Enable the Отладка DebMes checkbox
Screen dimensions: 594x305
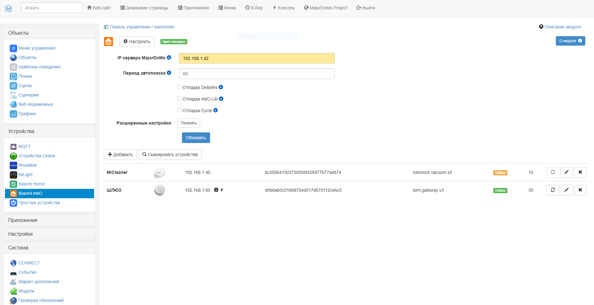[x=179, y=87]
